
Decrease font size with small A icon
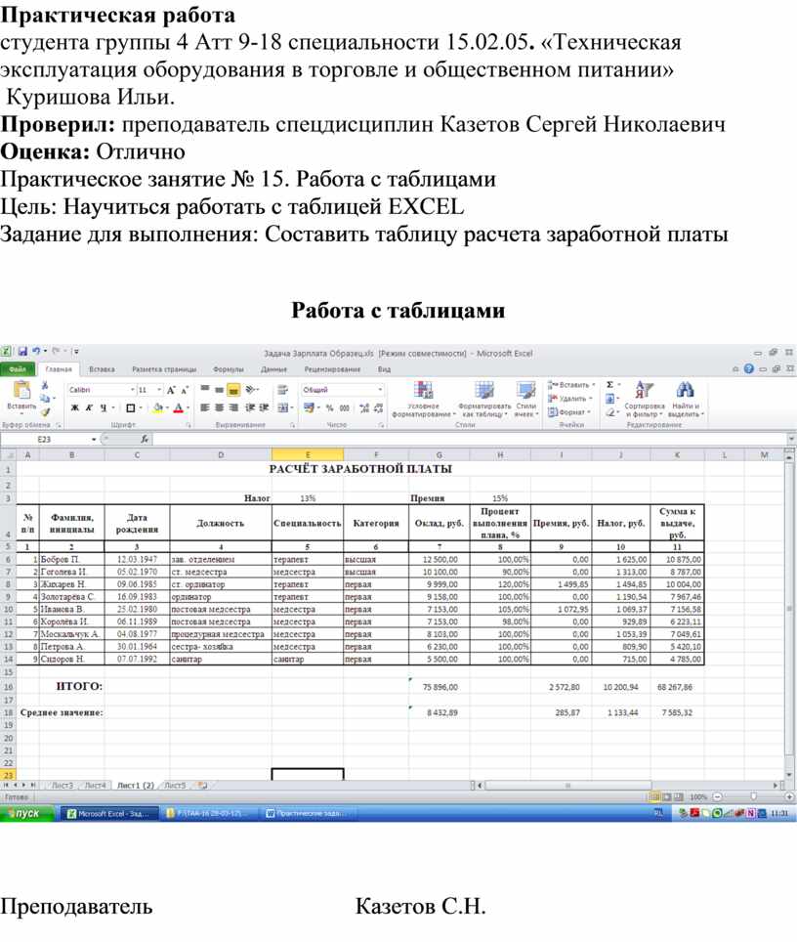[185, 390]
